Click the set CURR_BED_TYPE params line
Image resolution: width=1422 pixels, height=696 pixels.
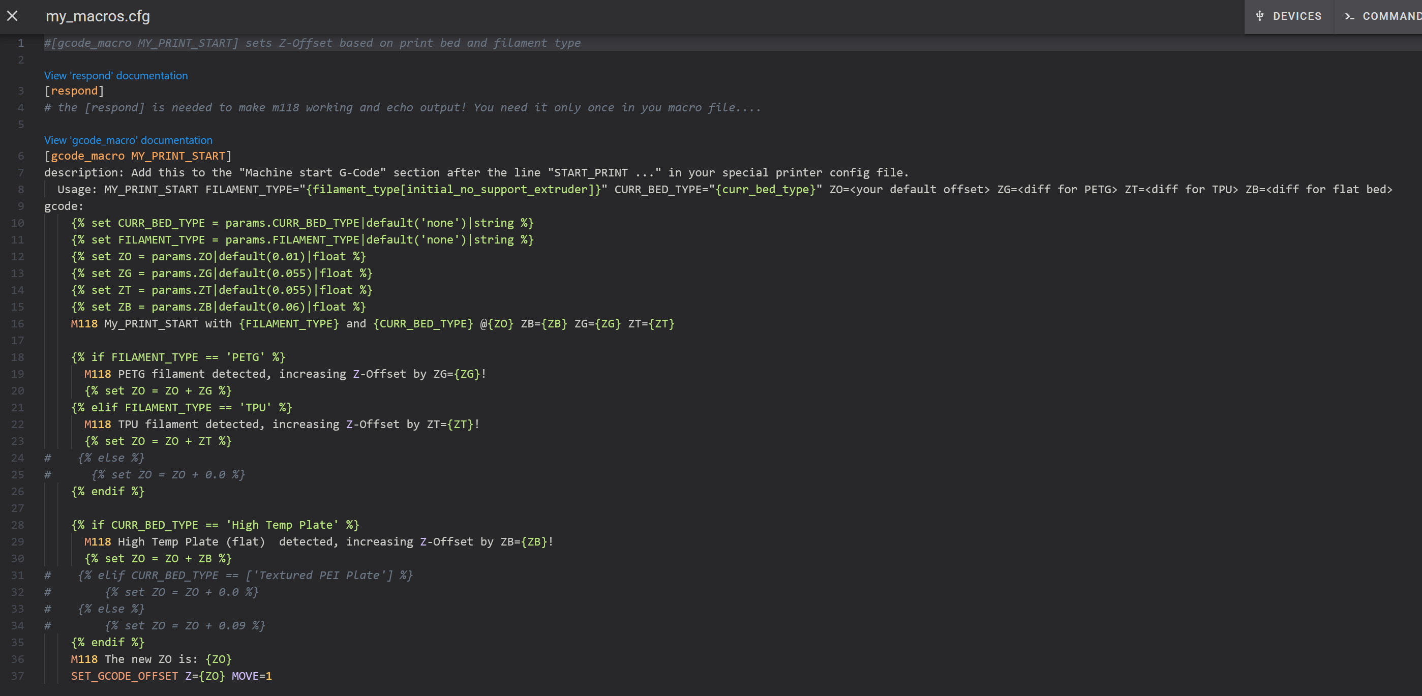[302, 224]
